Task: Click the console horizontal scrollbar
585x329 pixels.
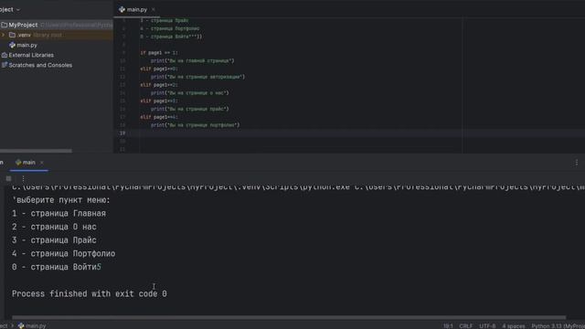Action: tap(289, 318)
